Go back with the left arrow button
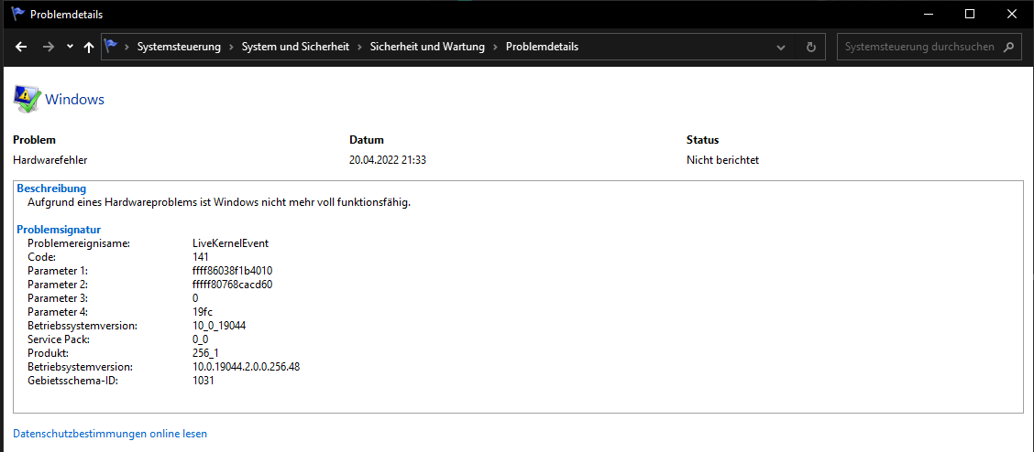1034x452 pixels. tap(21, 48)
